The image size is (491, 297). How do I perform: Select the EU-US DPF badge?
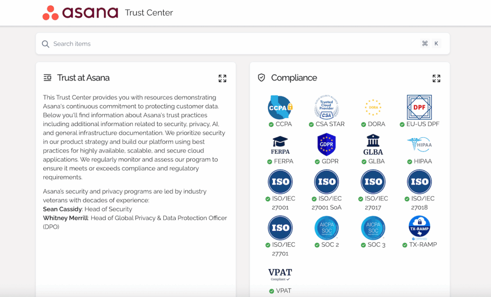[419, 107]
